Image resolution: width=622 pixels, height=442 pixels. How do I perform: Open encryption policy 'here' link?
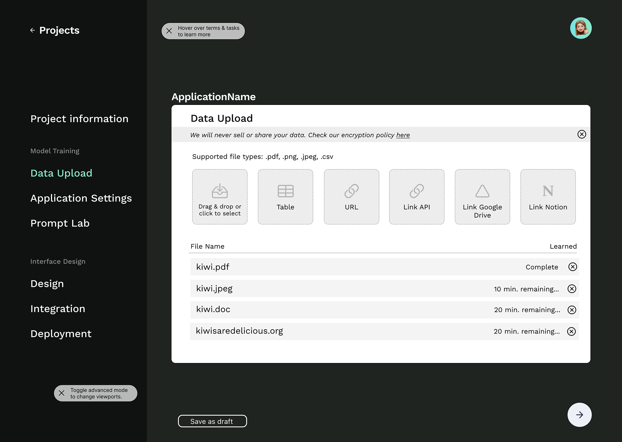(403, 135)
